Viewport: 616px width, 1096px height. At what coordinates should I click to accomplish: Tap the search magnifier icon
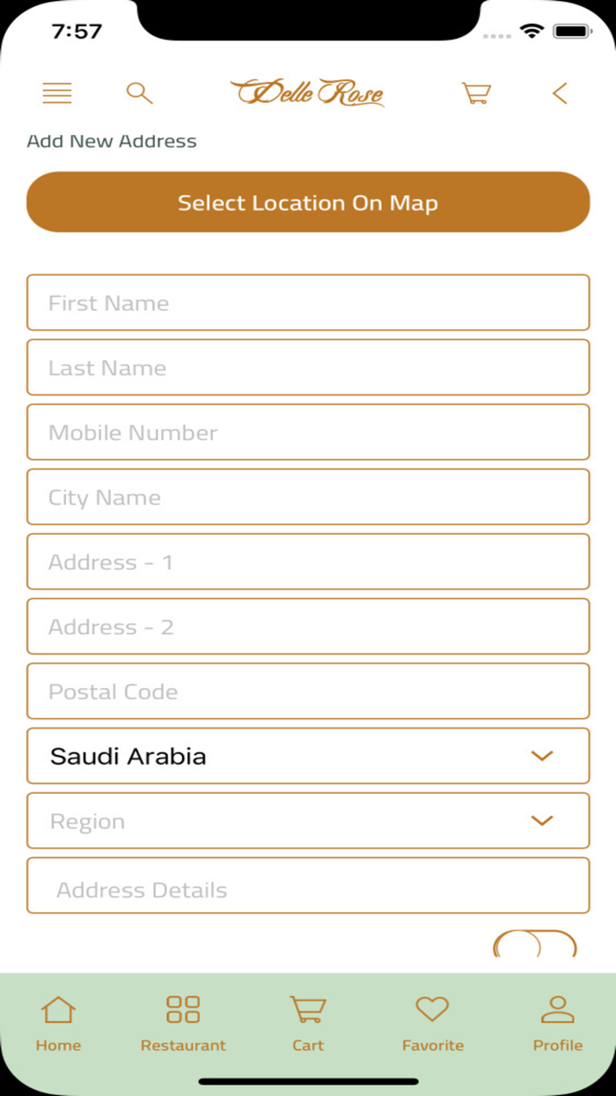(139, 93)
